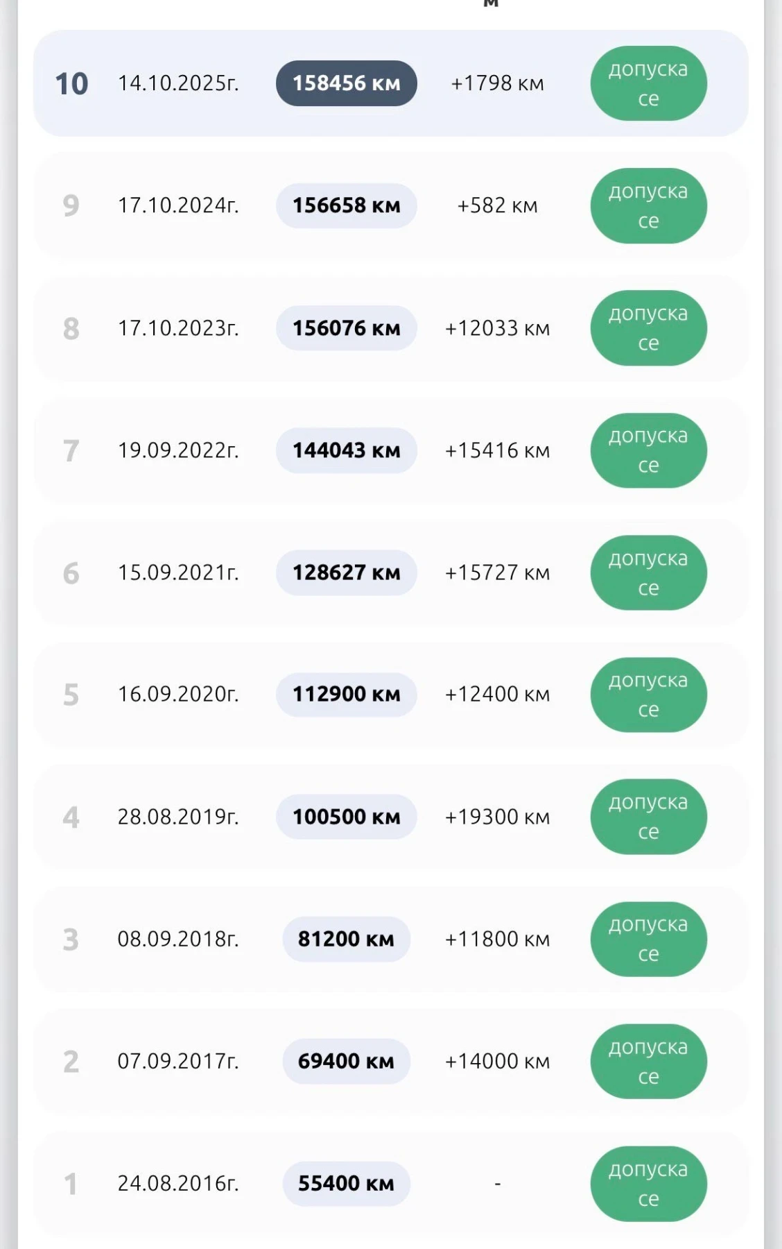The width and height of the screenshot is (782, 1249).
Task: Open the допуска се status for 17.10.2024г.
Action: pos(648,206)
